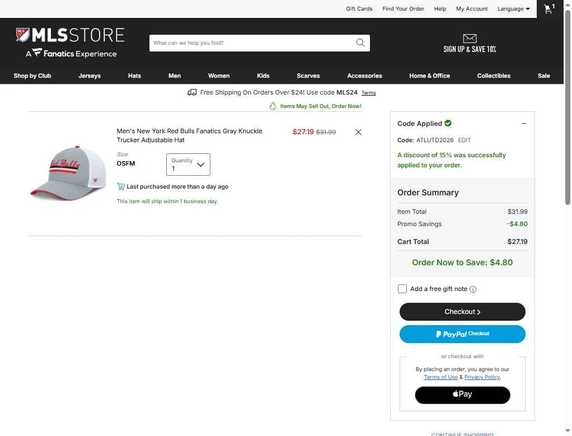
Task: Expand the Language dropdown
Action: pyautogui.click(x=513, y=9)
